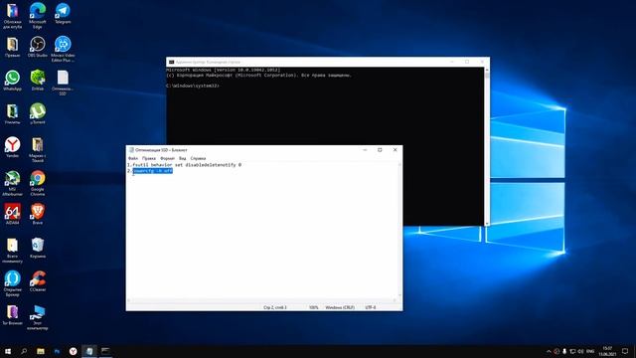Viewport: 636px width, 358px height.
Task: Switch to Notepad in taskbar
Action: pos(89,351)
